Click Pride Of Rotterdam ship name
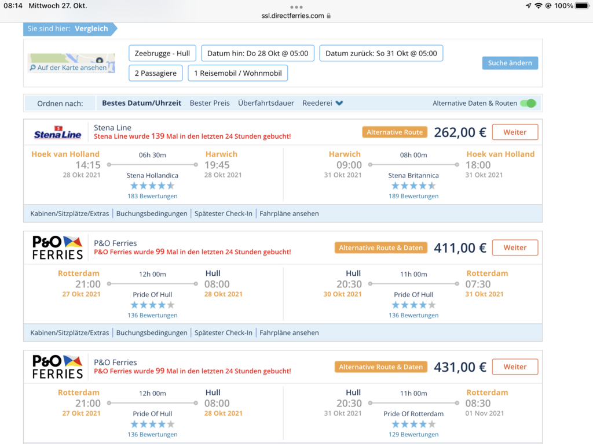593x444 pixels. 413,414
